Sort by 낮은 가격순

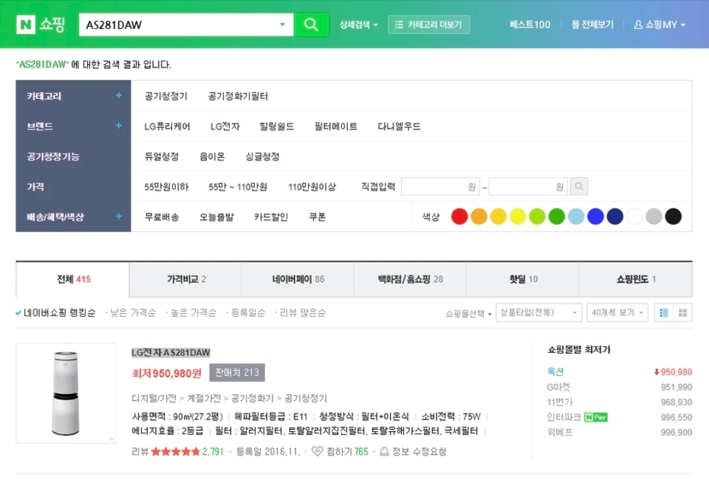pyautogui.click(x=133, y=313)
